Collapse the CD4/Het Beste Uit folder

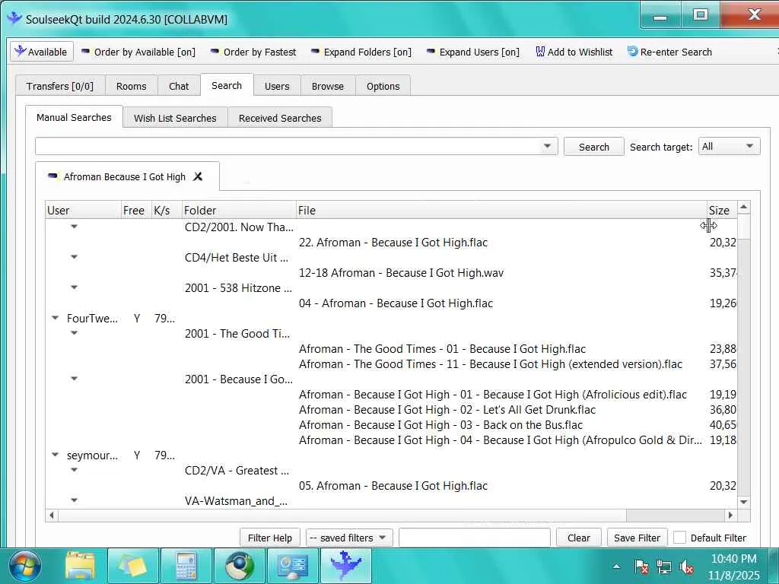click(74, 257)
